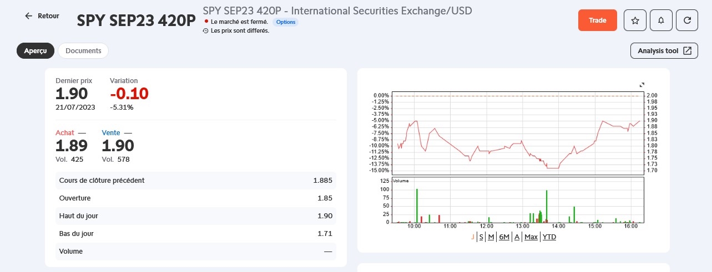
Task: Expand the chart to fullscreen
Action: coord(642,85)
